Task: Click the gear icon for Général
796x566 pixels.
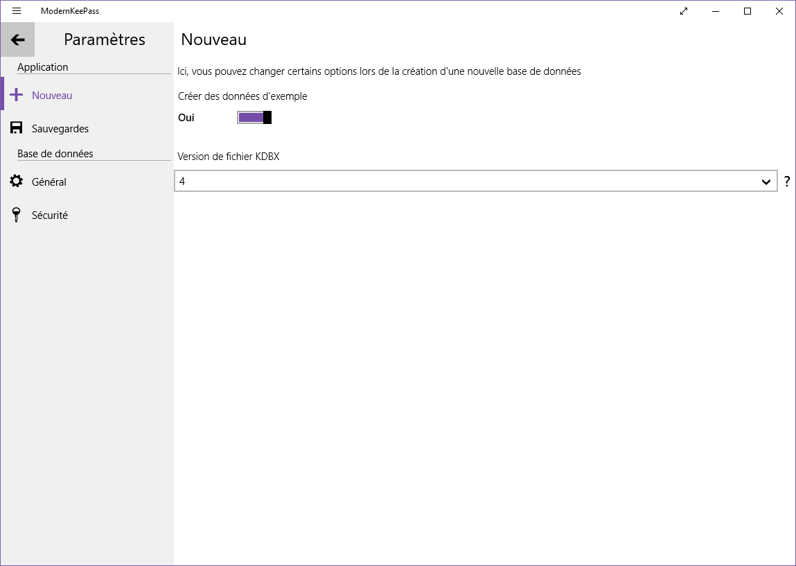Action: [x=17, y=182]
